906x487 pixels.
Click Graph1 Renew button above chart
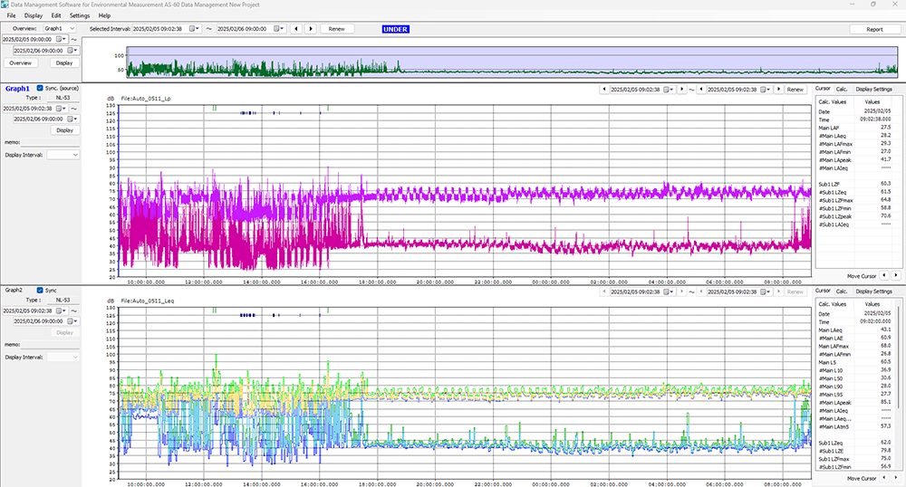click(795, 90)
